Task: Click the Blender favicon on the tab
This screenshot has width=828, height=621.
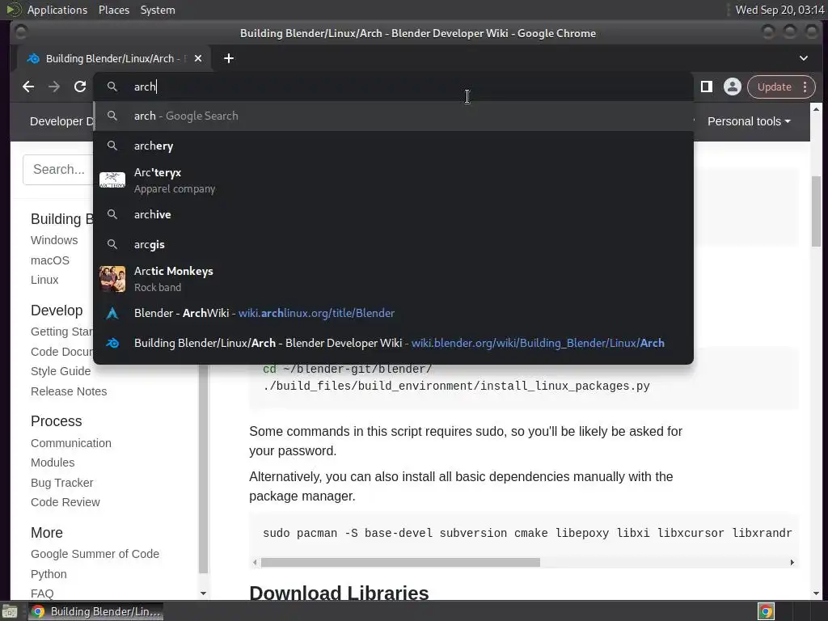Action: coord(33,58)
